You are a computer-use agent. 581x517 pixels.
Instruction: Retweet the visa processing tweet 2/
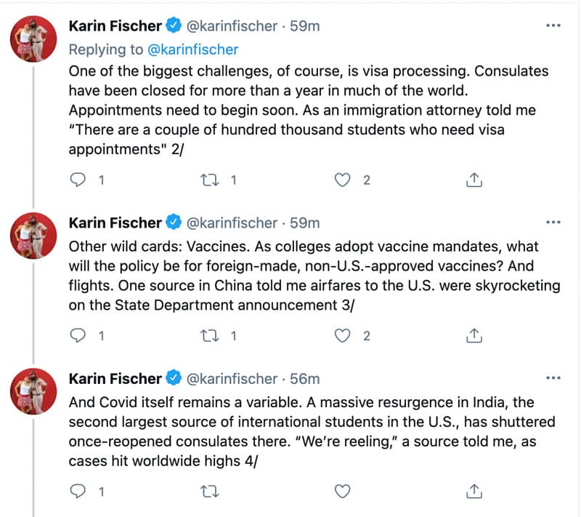pyautogui.click(x=210, y=180)
